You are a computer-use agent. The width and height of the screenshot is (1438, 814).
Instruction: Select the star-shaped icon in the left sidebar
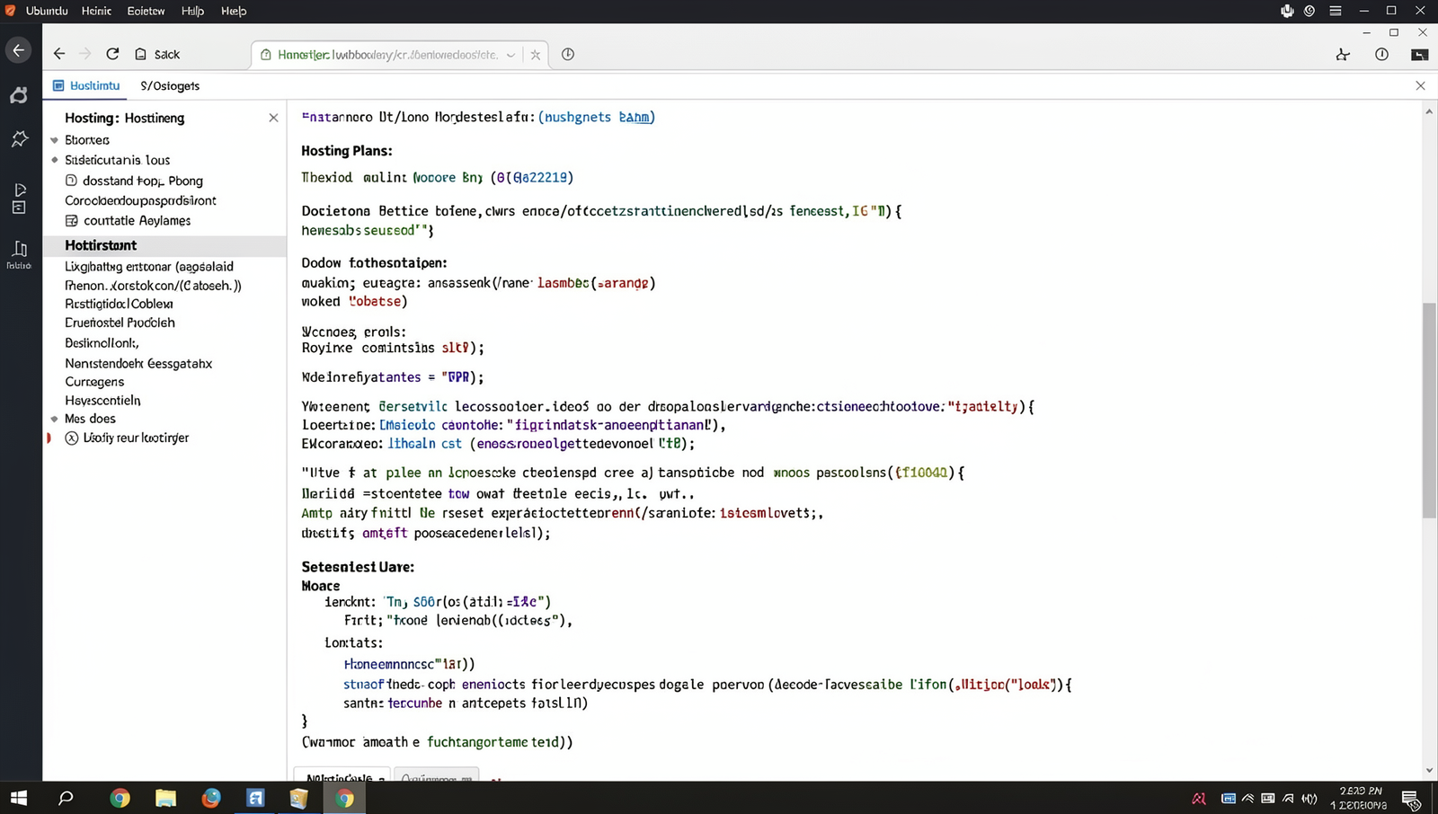coord(19,138)
